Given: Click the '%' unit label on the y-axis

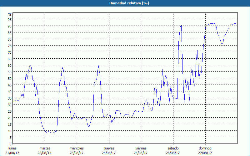Looking at the screenshot, I should (10, 14).
